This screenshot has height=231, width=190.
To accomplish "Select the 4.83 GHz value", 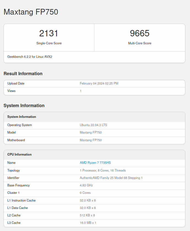I will click(86, 185).
